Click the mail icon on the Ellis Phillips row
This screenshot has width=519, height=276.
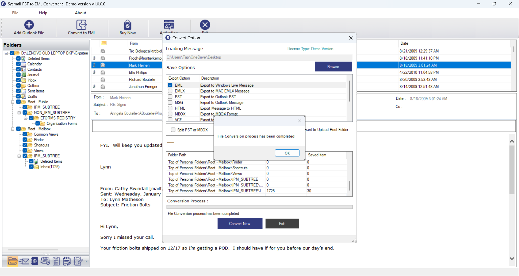(103, 72)
